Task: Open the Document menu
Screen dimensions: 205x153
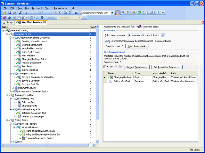Action: (x=37, y=8)
